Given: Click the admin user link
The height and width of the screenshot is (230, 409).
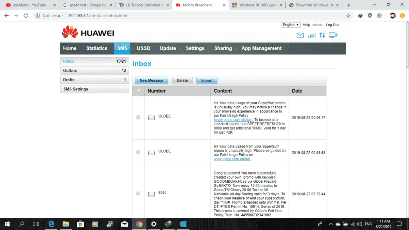Looking at the screenshot, I should (317, 25).
